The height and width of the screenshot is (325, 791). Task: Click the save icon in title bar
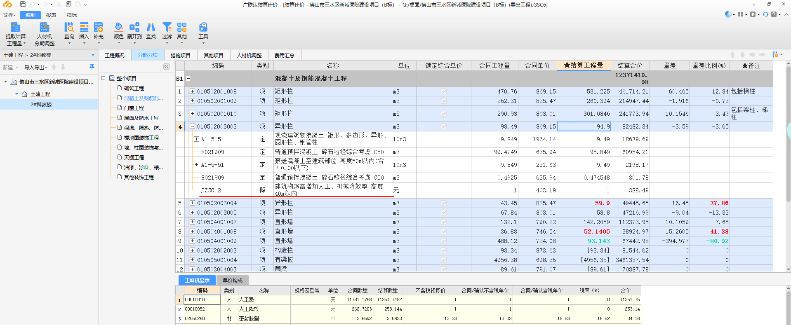click(x=23, y=4)
